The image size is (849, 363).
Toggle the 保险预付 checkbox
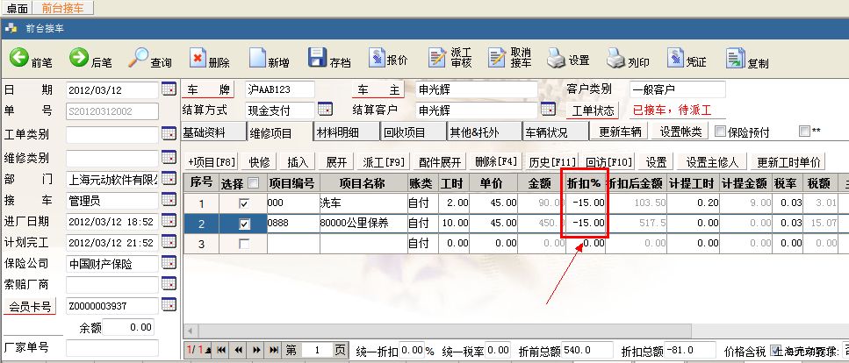pyautogui.click(x=721, y=132)
